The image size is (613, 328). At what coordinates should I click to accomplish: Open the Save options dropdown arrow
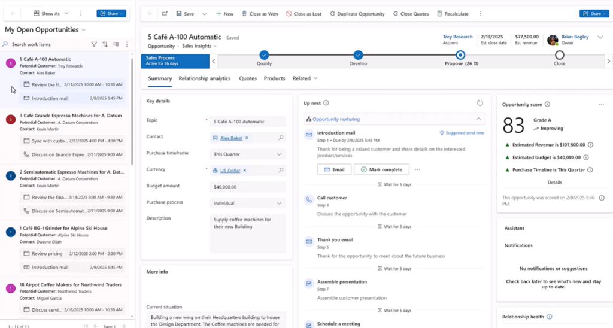tap(204, 14)
